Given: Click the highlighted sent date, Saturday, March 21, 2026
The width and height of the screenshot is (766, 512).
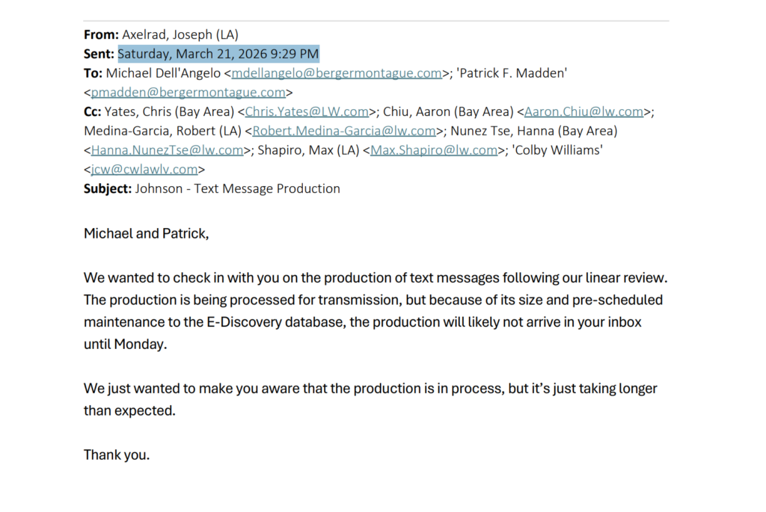Looking at the screenshot, I should coord(218,54).
